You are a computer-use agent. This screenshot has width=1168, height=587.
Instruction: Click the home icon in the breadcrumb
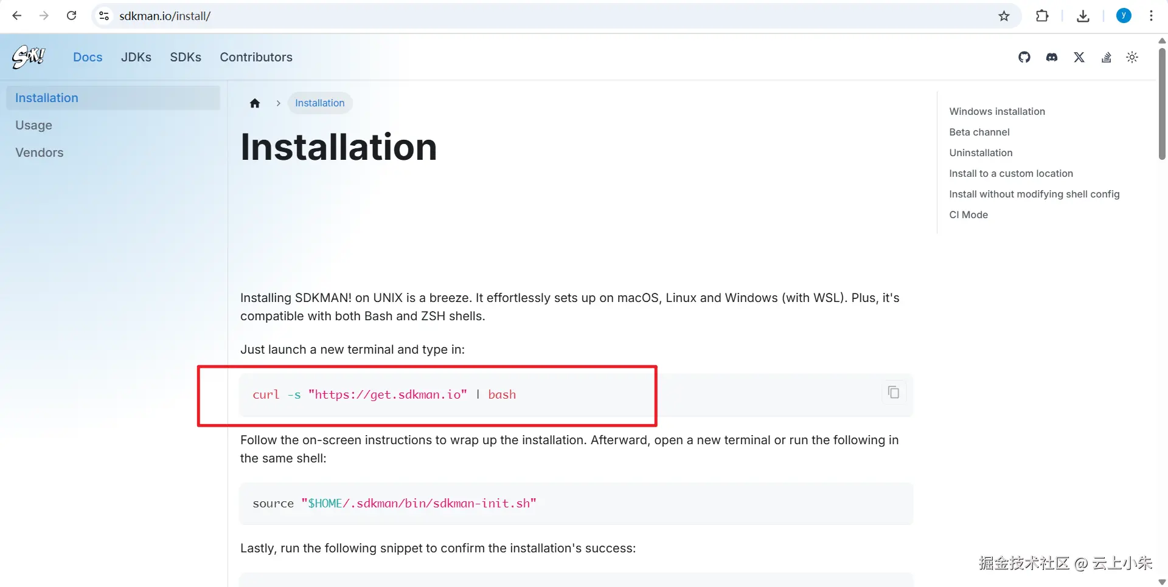255,103
